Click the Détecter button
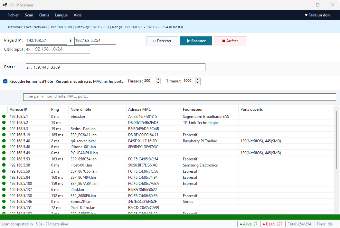Image resolution: width=340 pixels, height=228 pixels. click(162, 41)
